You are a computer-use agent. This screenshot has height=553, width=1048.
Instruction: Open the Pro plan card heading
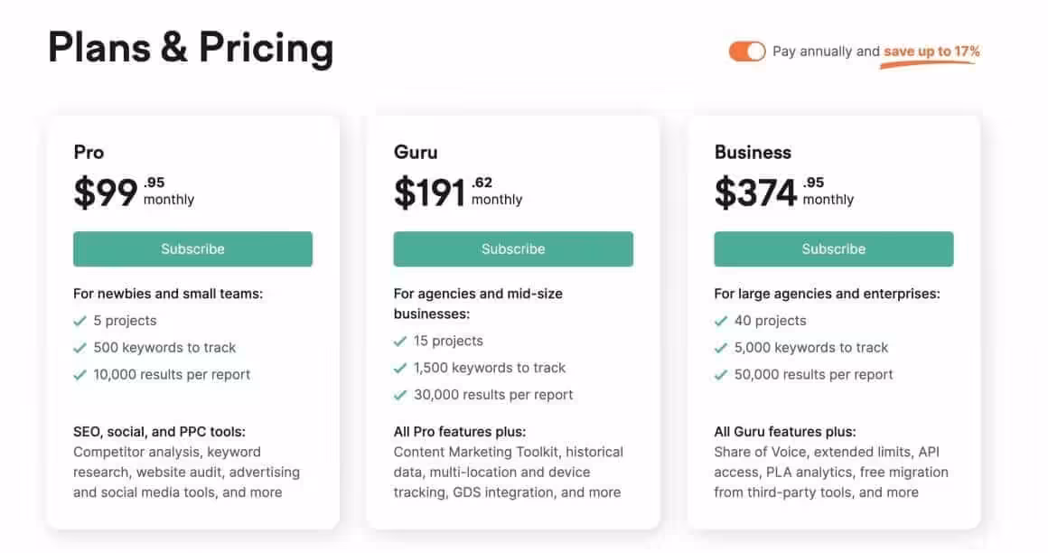pos(88,152)
